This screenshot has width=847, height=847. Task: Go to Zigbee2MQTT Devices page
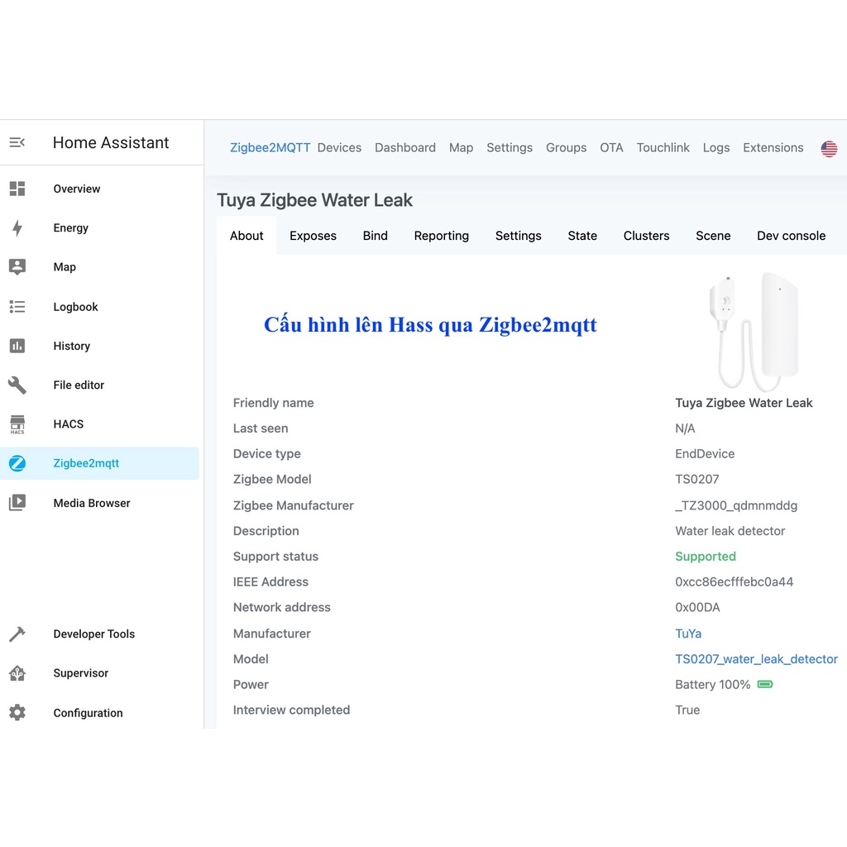339,148
